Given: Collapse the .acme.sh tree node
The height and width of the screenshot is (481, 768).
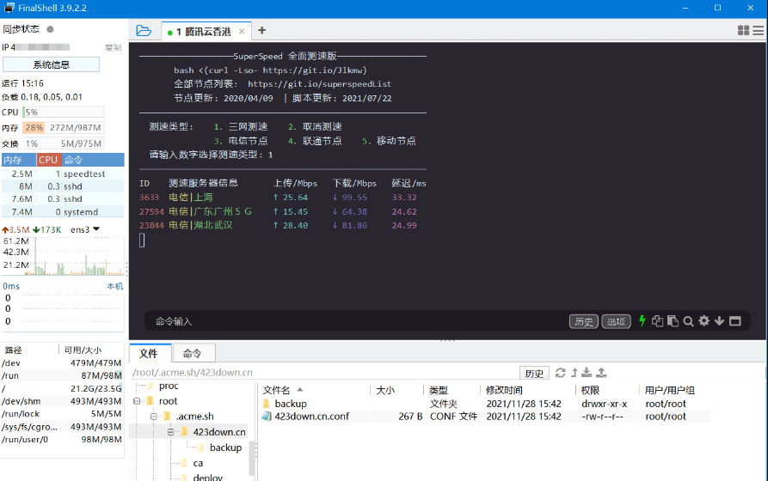Looking at the screenshot, I should [154, 417].
